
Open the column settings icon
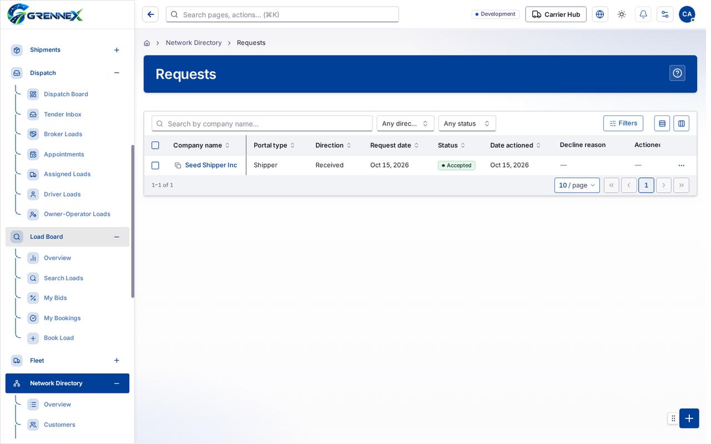click(682, 123)
